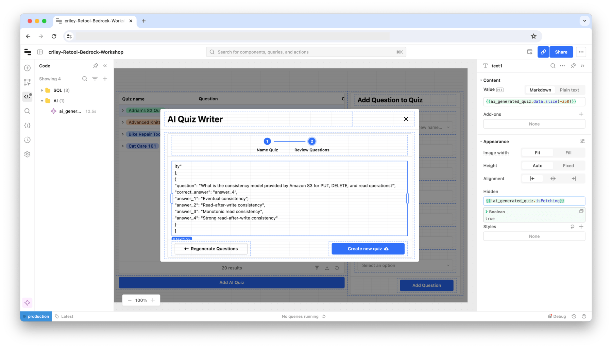Filter the Code list items
Screen dimensions: 612x348
[95, 79]
